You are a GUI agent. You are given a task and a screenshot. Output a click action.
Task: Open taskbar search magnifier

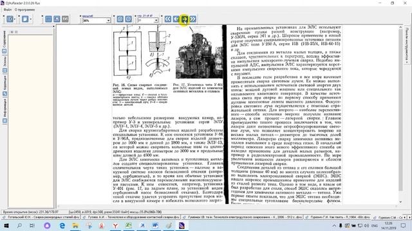[x=19, y=225]
